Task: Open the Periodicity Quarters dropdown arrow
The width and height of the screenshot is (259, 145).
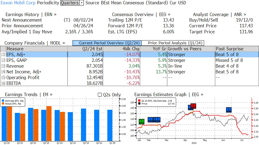Action: click(x=82, y=3)
